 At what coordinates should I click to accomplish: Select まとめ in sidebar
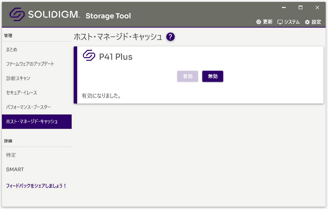pyautogui.click(x=37, y=50)
